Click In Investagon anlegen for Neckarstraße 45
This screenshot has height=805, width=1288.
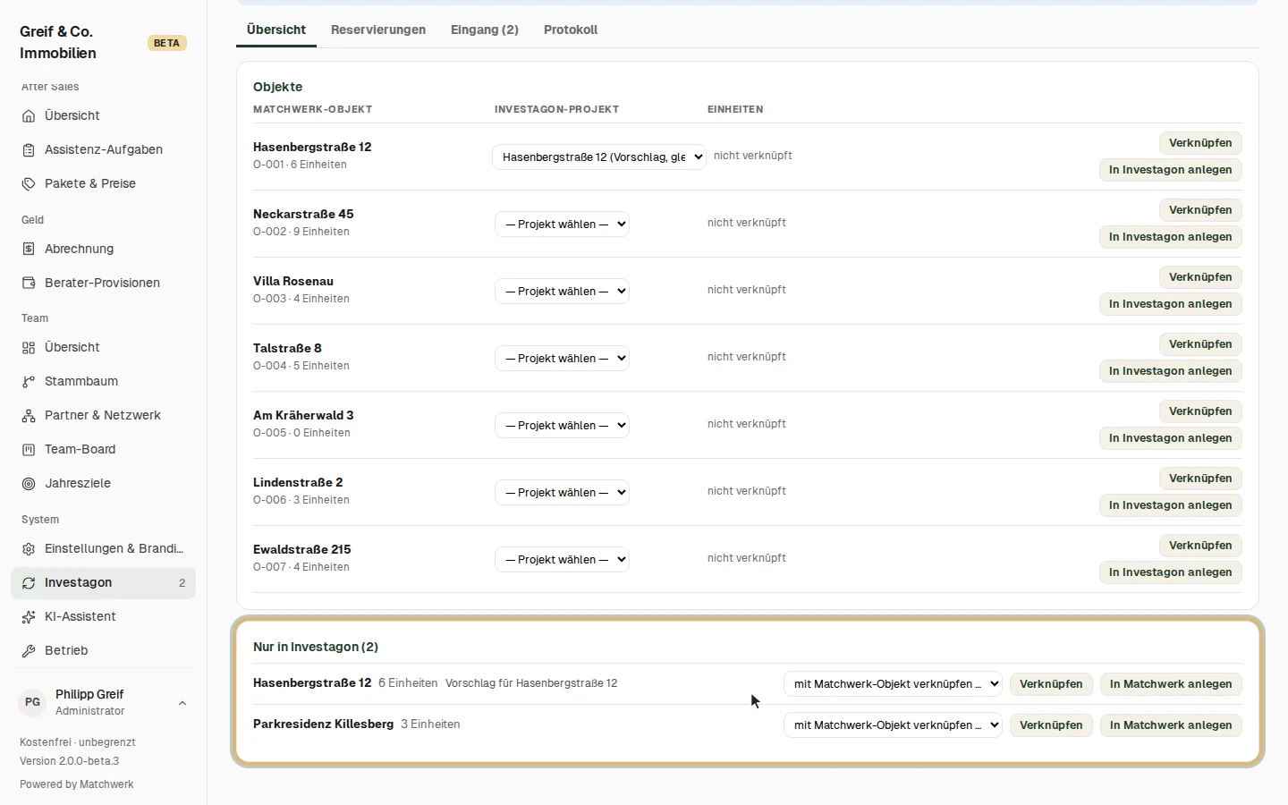coord(1170,237)
